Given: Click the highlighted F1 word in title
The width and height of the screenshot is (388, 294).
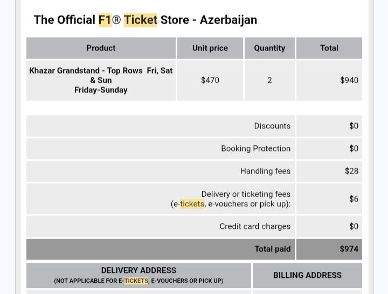Looking at the screenshot, I should pyautogui.click(x=105, y=20).
